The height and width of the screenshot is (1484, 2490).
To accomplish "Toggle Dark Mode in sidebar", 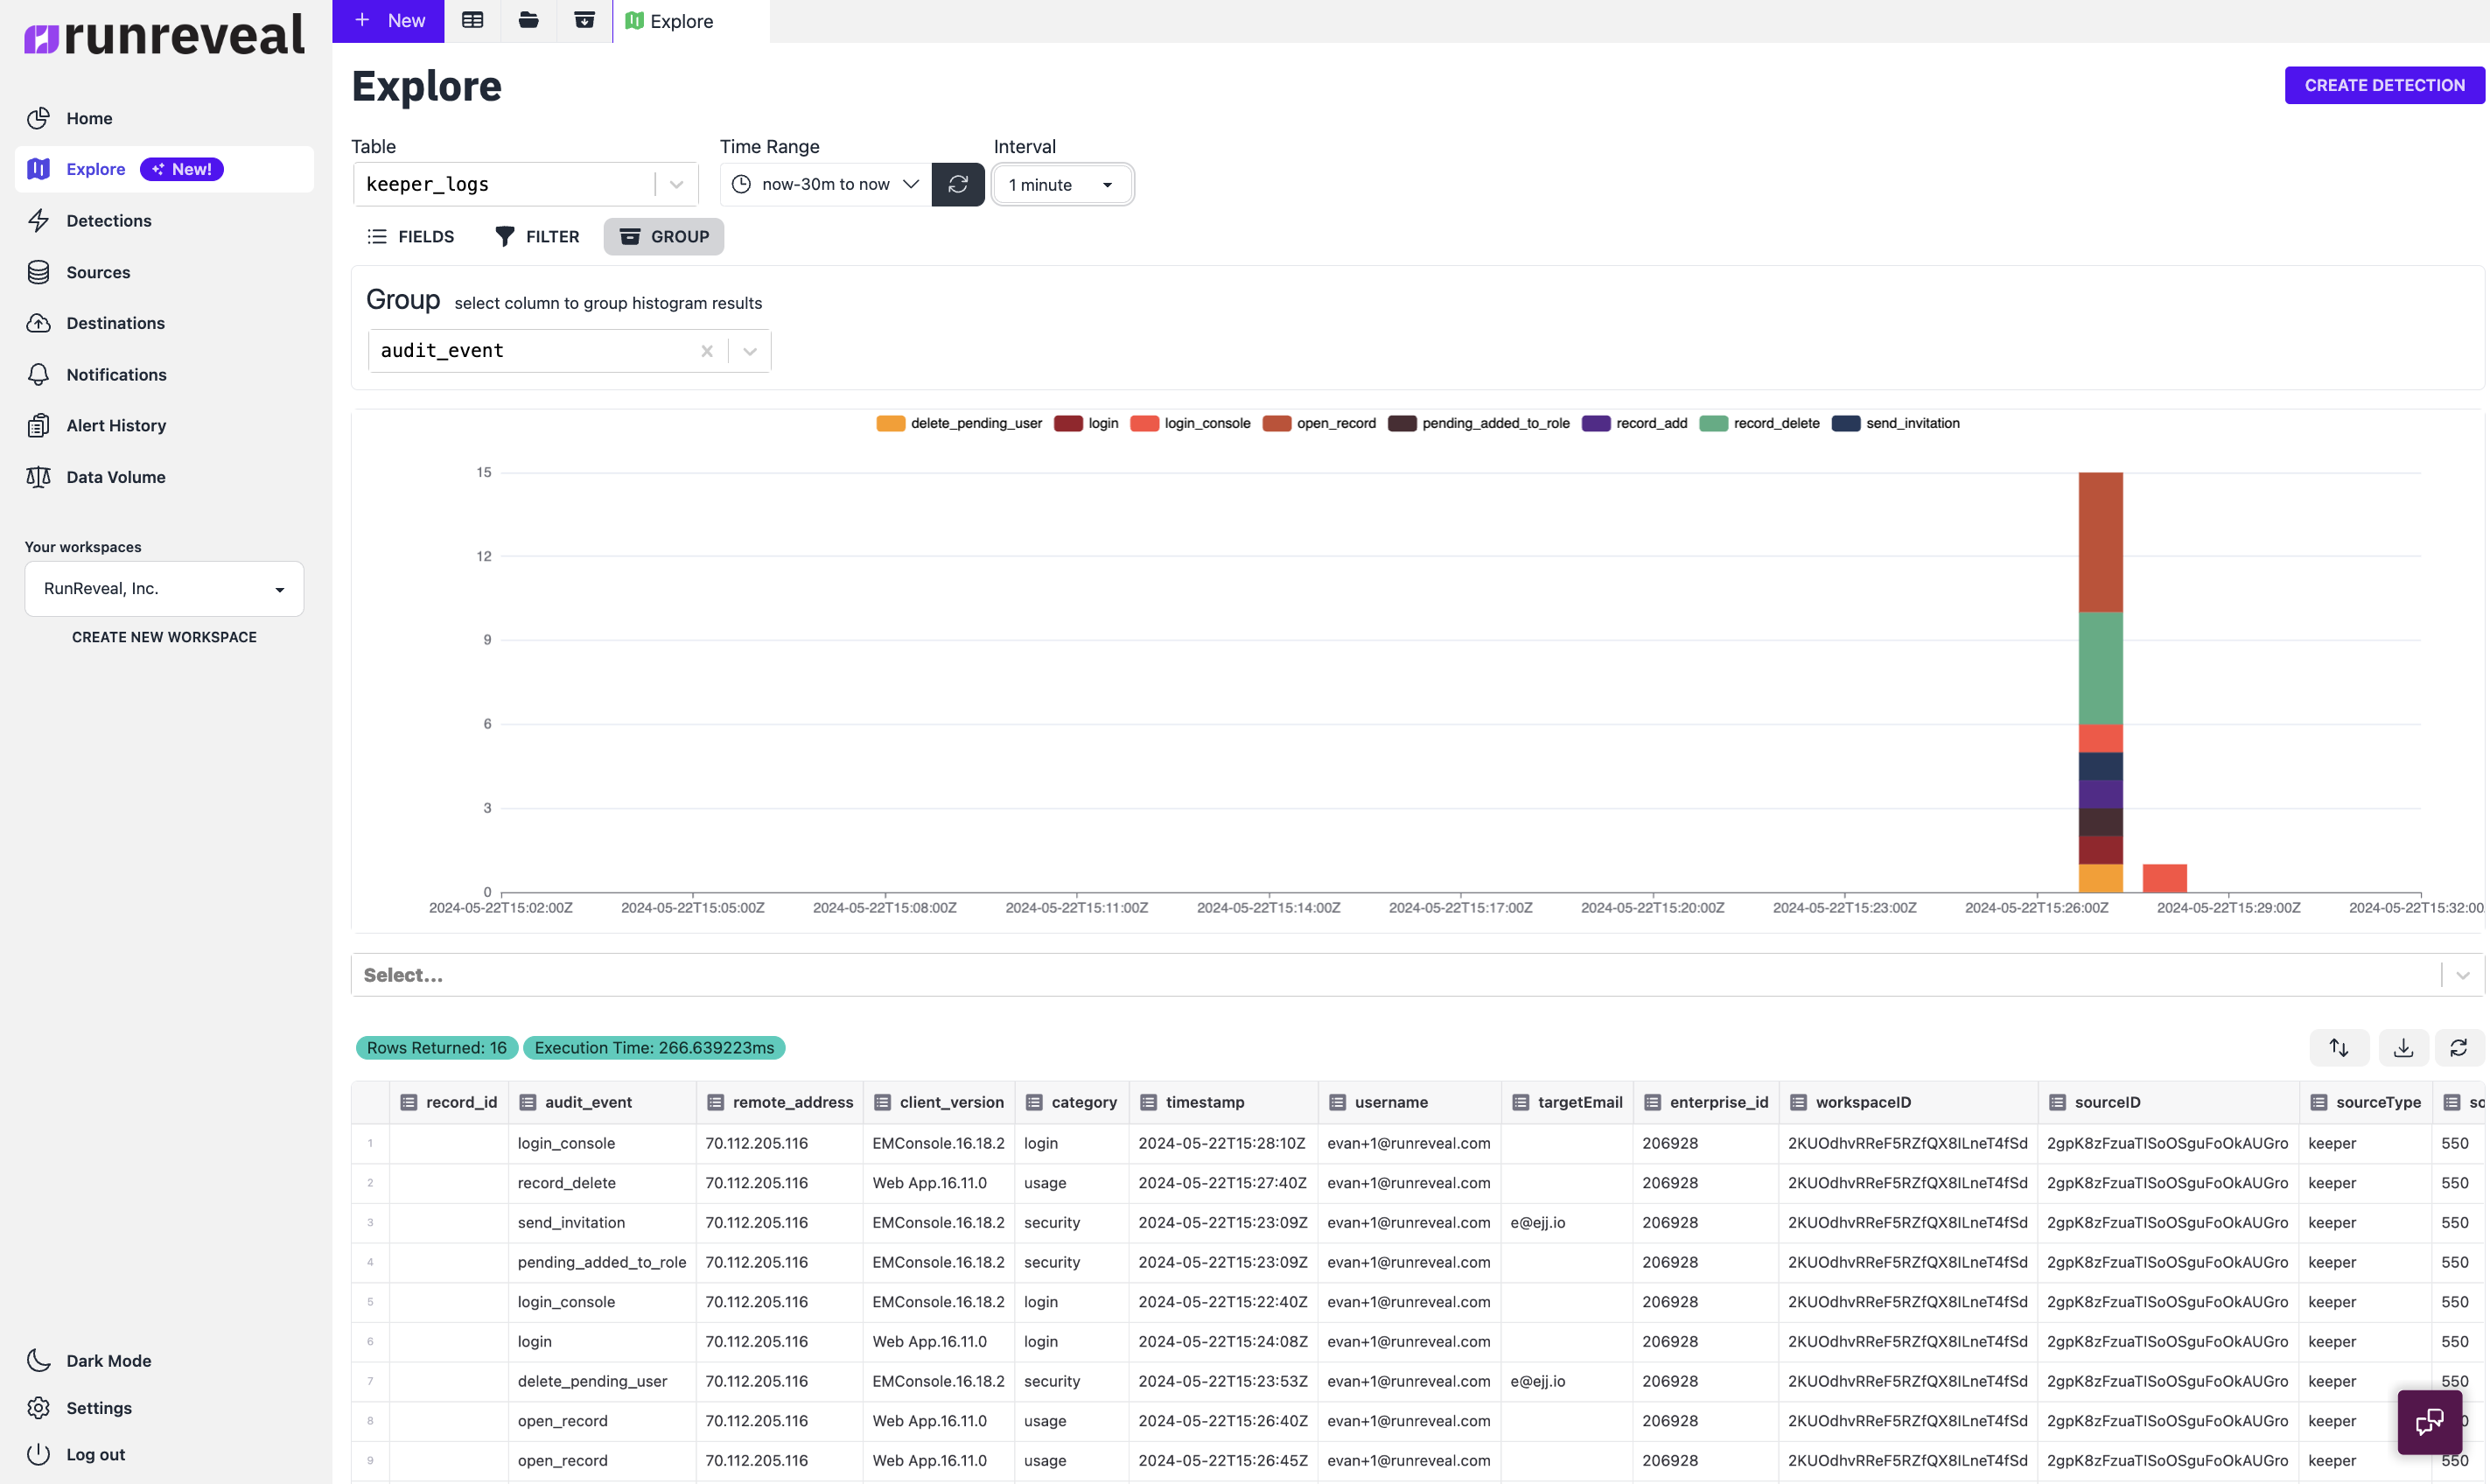I will [108, 1360].
